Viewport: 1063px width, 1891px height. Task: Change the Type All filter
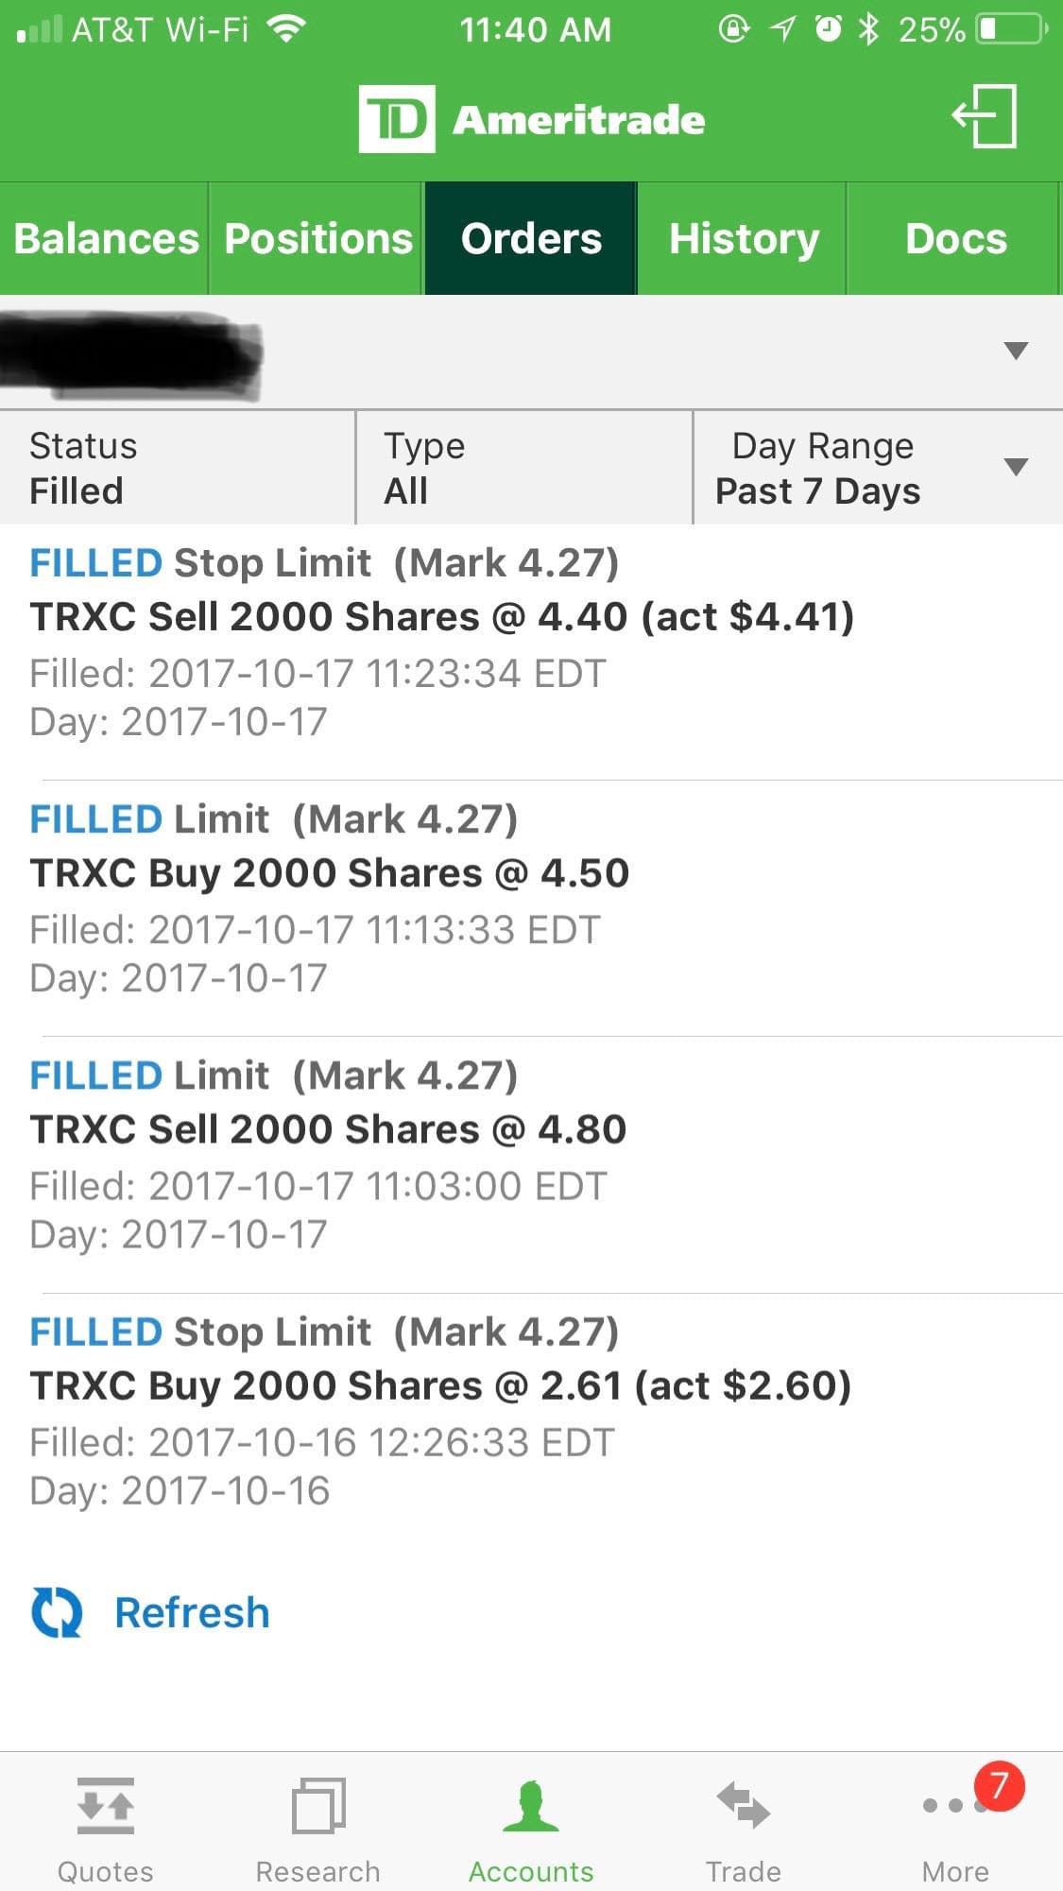524,468
